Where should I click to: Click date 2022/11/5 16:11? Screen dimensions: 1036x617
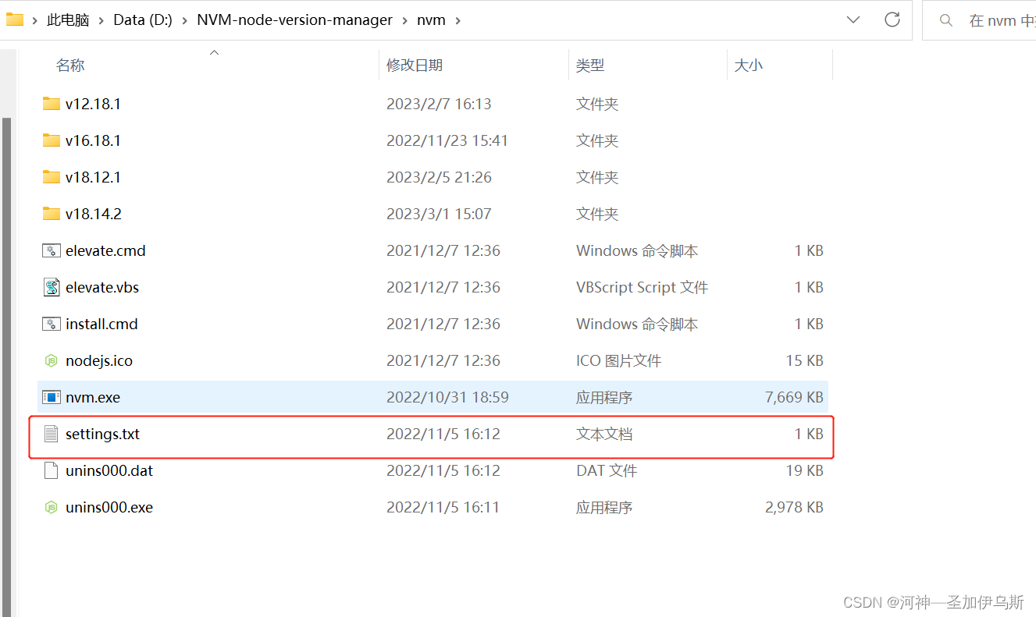(x=443, y=507)
